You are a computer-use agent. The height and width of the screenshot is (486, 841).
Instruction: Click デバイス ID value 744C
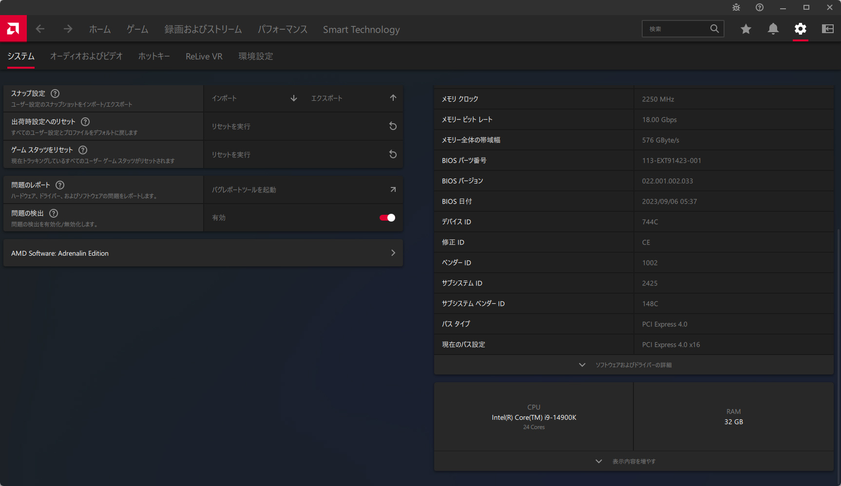[650, 222]
